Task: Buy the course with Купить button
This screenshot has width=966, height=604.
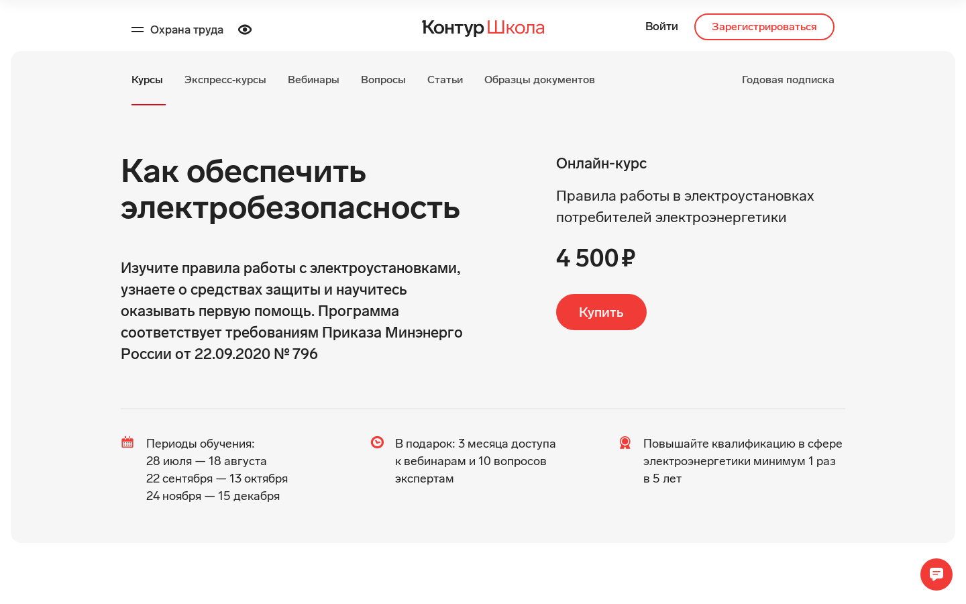Action: tap(601, 312)
